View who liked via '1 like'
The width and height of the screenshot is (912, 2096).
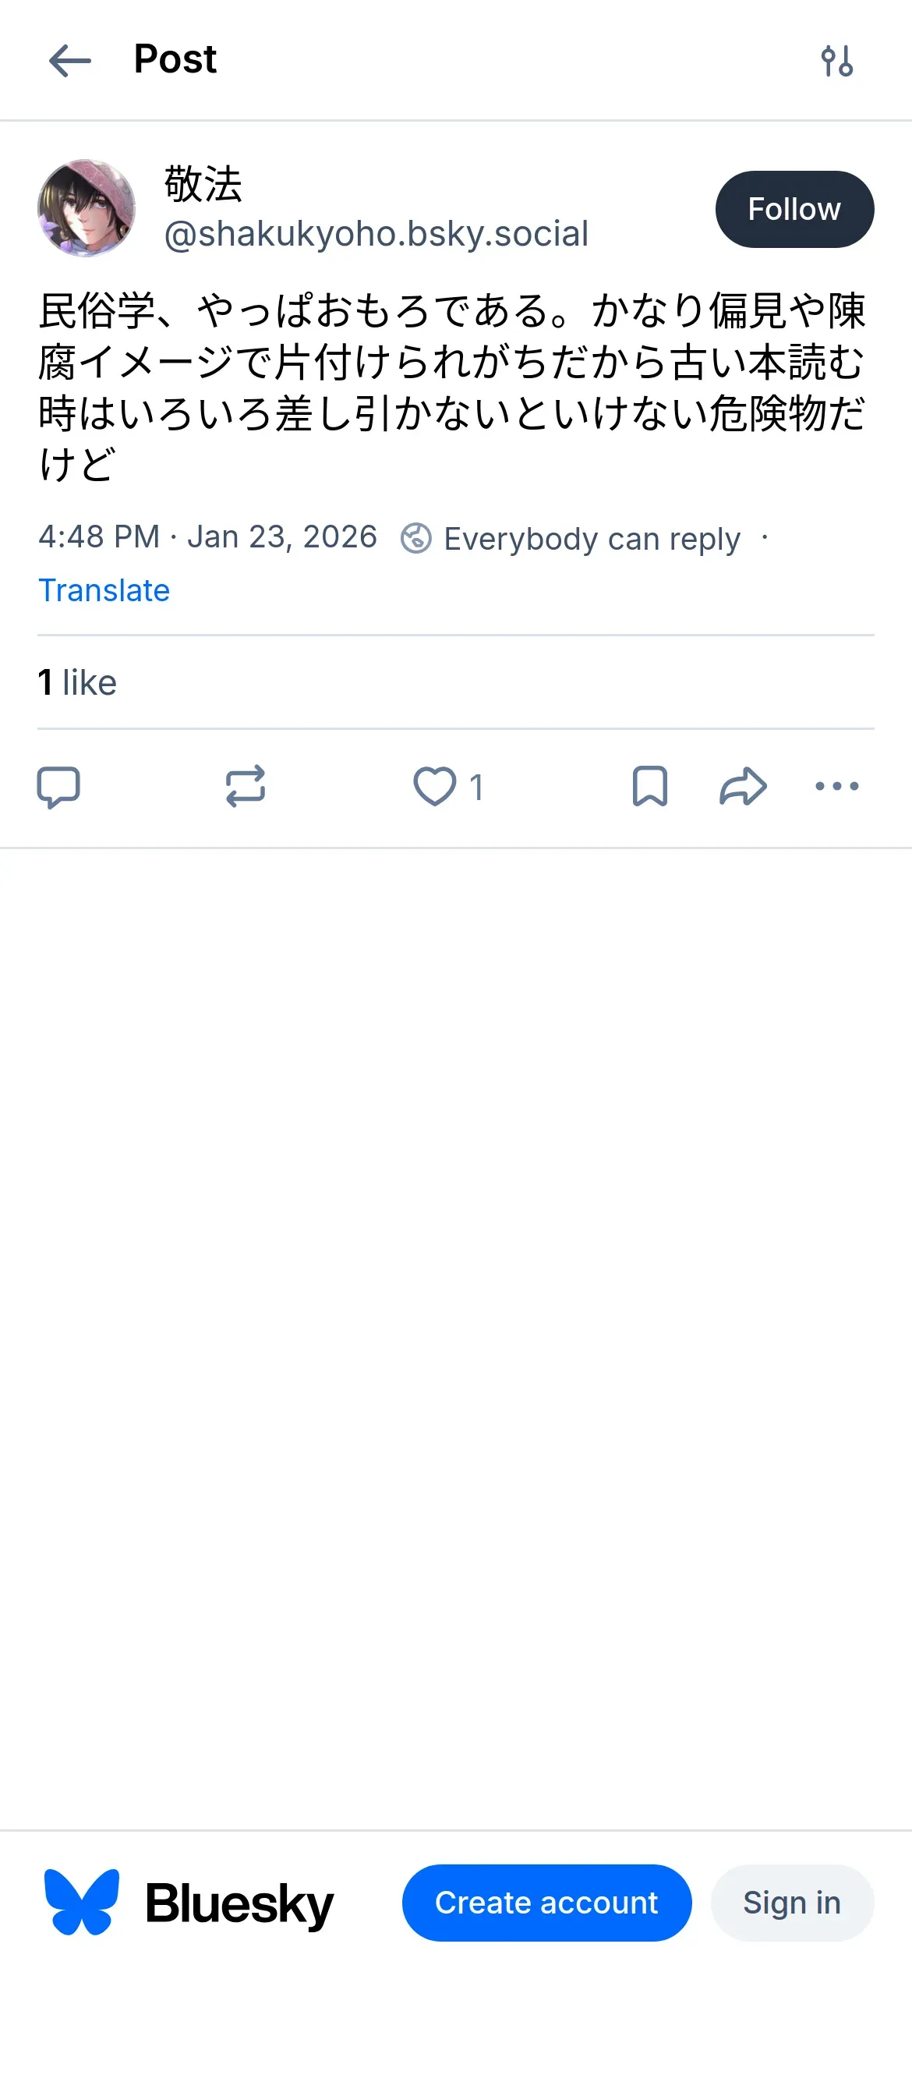tap(77, 682)
